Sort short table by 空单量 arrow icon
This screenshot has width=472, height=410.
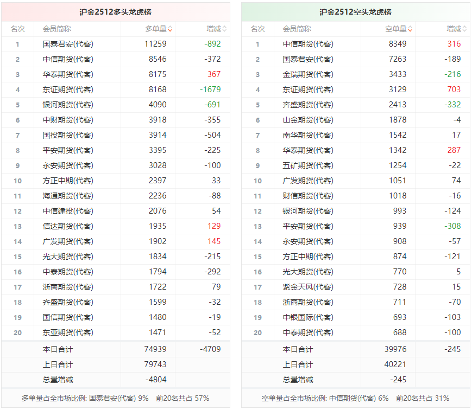(x=410, y=29)
